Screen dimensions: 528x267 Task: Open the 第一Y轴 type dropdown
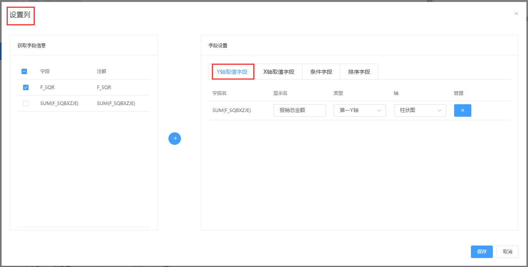point(360,110)
